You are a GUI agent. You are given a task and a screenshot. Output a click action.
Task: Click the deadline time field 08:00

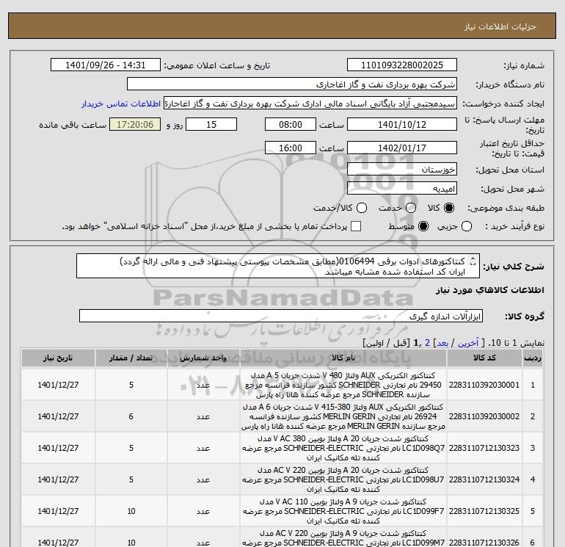[291, 124]
